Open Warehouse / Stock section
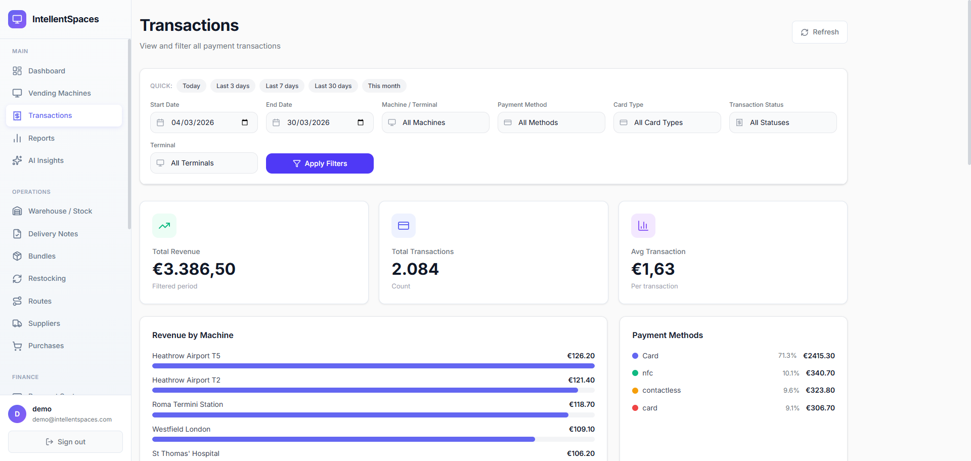971x461 pixels. point(64,211)
